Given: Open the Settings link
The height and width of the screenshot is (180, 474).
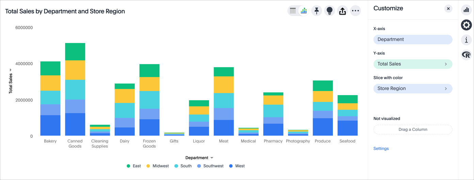Looking at the screenshot, I should tap(381, 149).
